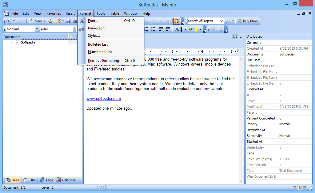Click the save floppy disk icon
The image size is (315, 193).
tap(68, 21)
